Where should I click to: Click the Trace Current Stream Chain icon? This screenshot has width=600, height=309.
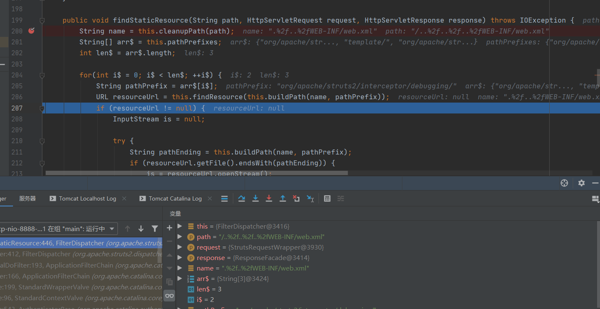coord(341,198)
